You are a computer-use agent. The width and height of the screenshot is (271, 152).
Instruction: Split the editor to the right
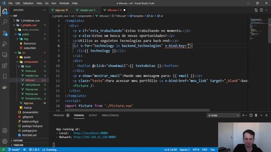point(261,10)
